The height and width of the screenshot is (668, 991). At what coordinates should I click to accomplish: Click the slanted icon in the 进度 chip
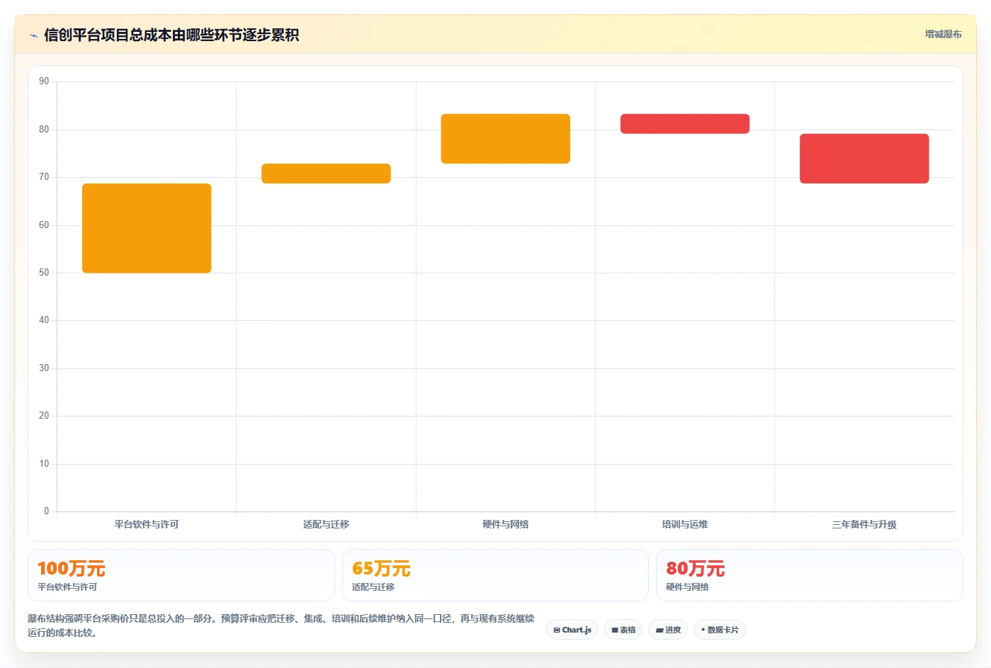click(659, 630)
